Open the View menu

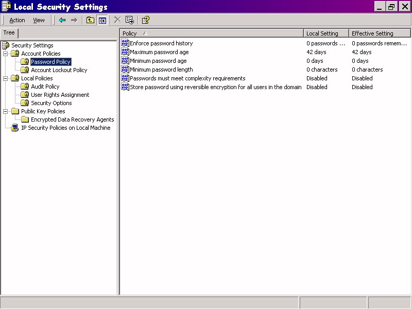[x=39, y=20]
